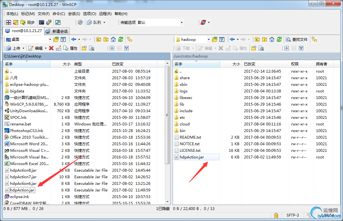343x221 pixels.
Task: Open the 文件(F) menu
Action: [43, 14]
